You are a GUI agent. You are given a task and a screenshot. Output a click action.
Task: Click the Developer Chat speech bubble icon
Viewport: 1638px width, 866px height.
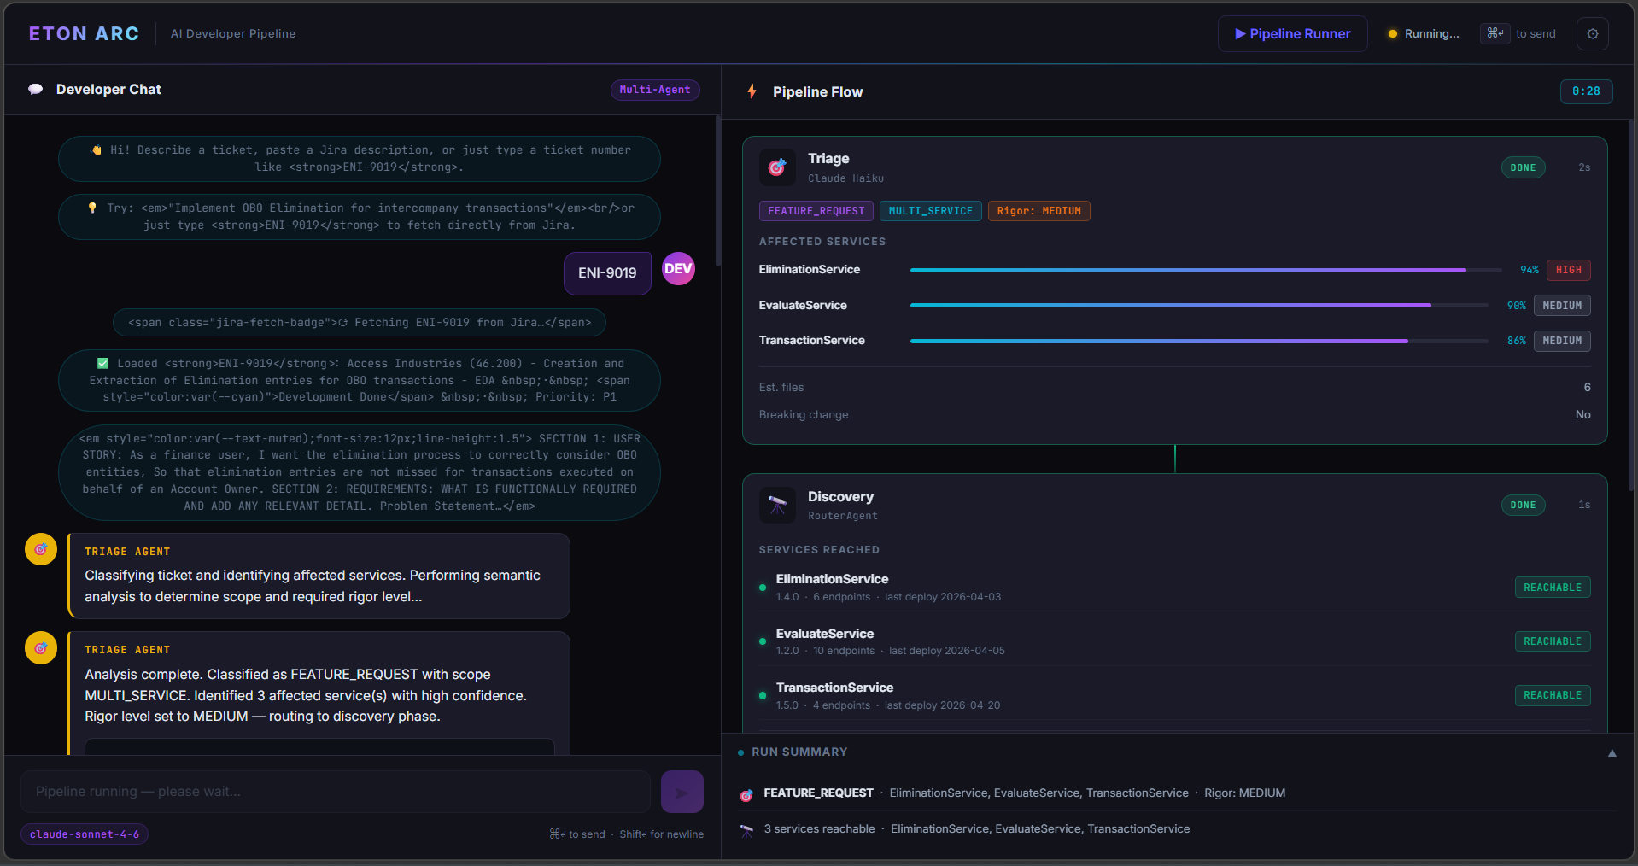pos(36,90)
